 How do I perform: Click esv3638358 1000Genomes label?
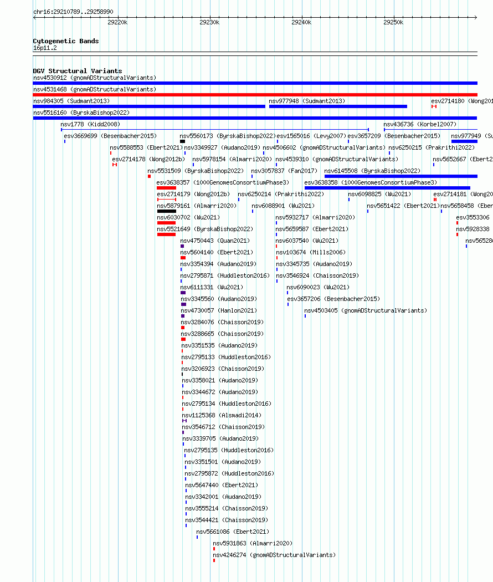click(371, 182)
